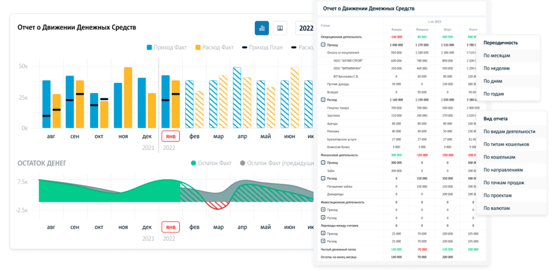Expand Приход under account transfers

pos(323,233)
